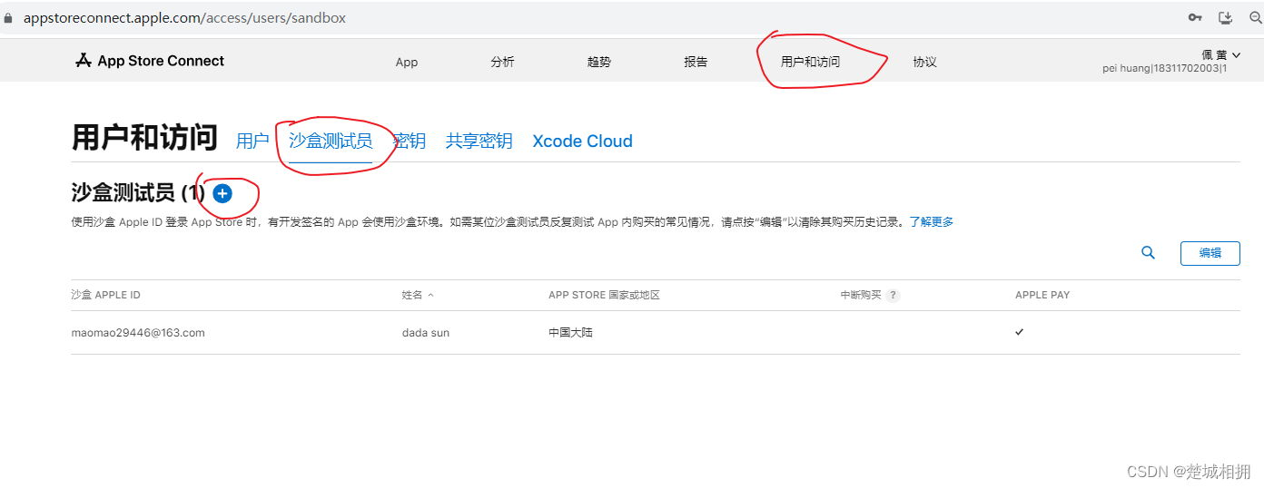The image size is (1264, 488).
Task: Sort the table by the 姓名 column header
Action: (x=418, y=295)
